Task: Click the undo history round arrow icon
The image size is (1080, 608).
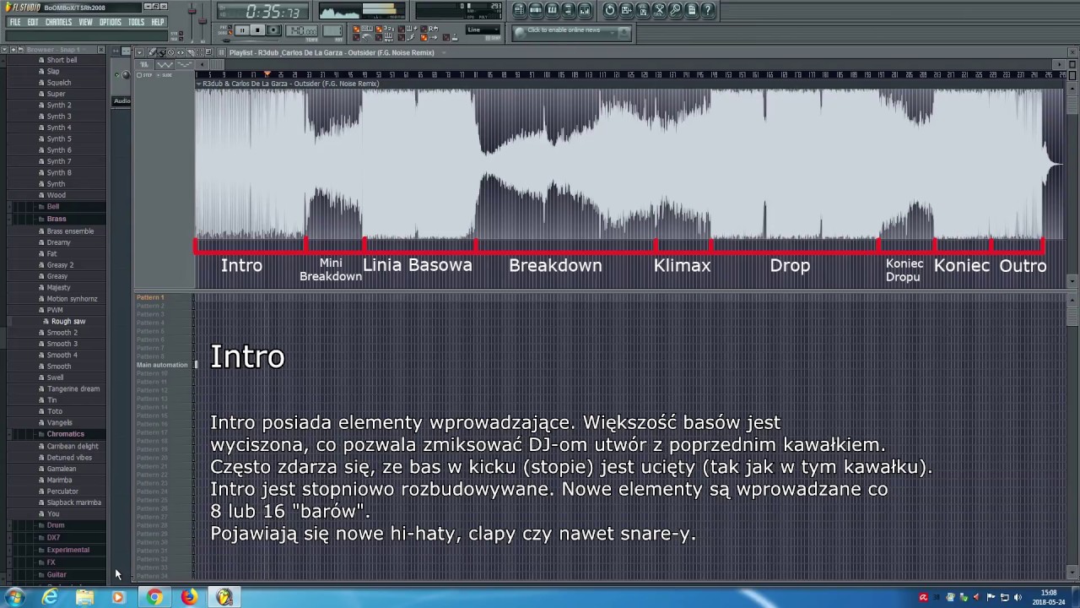Action: [610, 10]
